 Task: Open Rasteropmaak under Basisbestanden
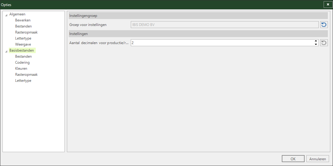click(x=26, y=75)
